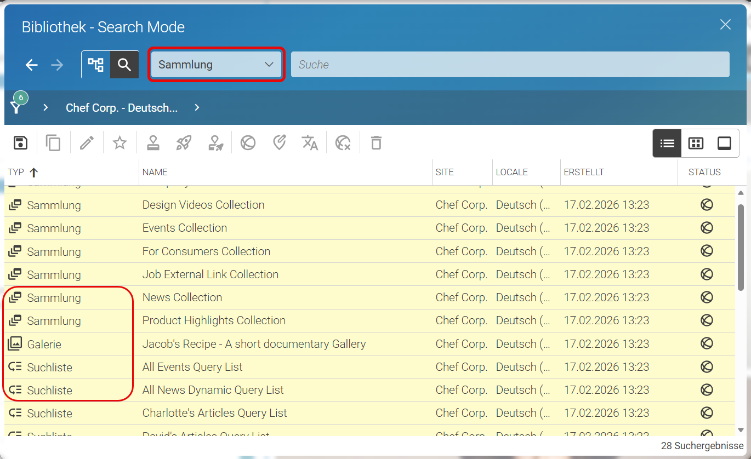Sort by the NAME column header
The width and height of the screenshot is (751, 459).
tap(155, 172)
